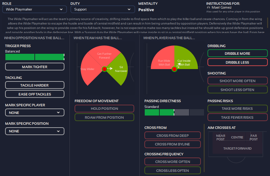Image resolution: width=270 pixels, height=176 pixels.
Task: Click the Balanced trigger press label
Action: pos(12,51)
